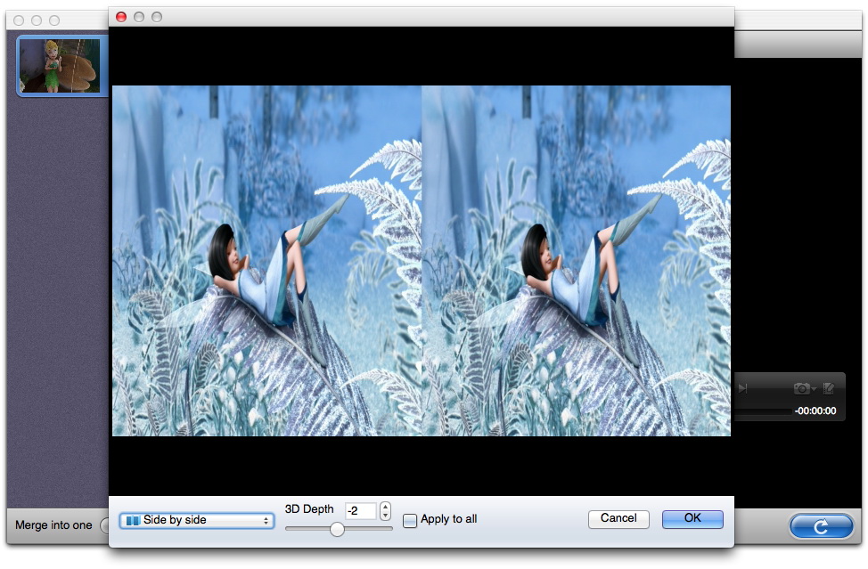Image resolution: width=868 pixels, height=569 pixels.
Task: Decrease 3D Depth with the down stepper arrow
Action: click(385, 516)
